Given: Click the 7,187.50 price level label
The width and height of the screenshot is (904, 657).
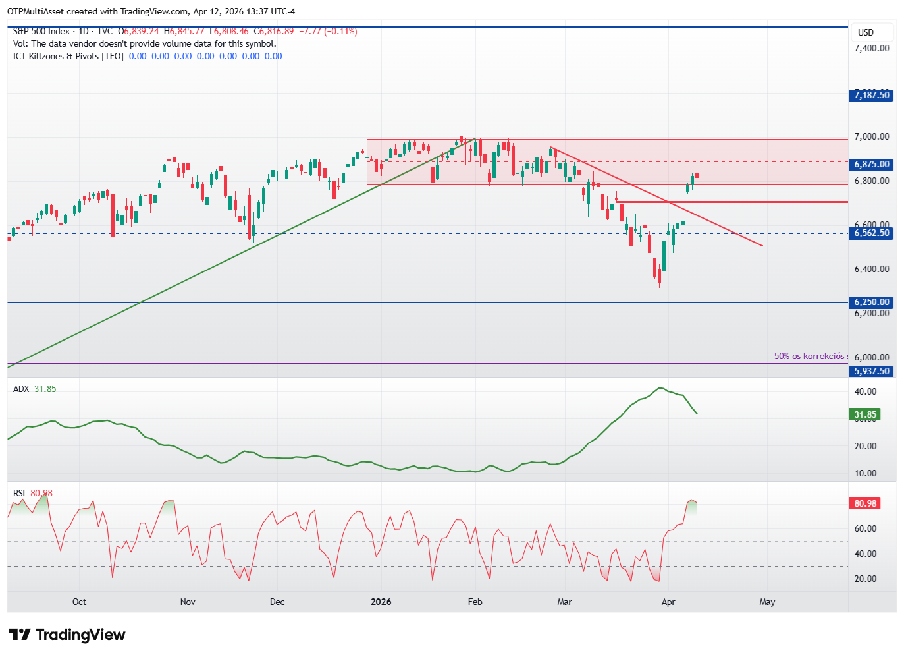Looking at the screenshot, I should (872, 96).
